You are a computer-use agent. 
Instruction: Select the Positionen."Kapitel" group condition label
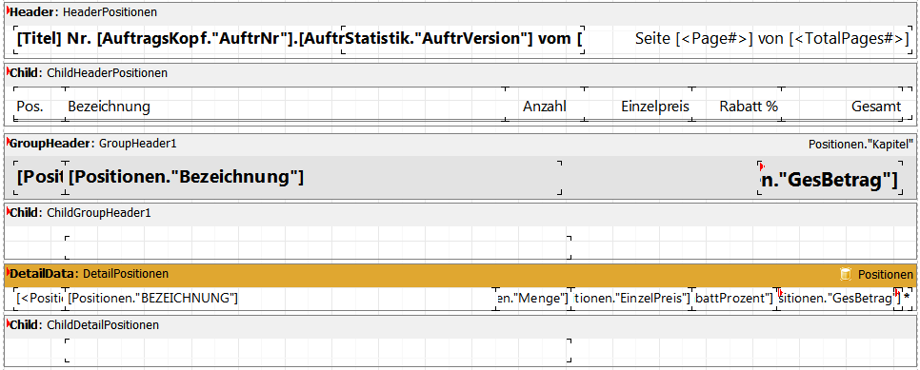tap(861, 144)
